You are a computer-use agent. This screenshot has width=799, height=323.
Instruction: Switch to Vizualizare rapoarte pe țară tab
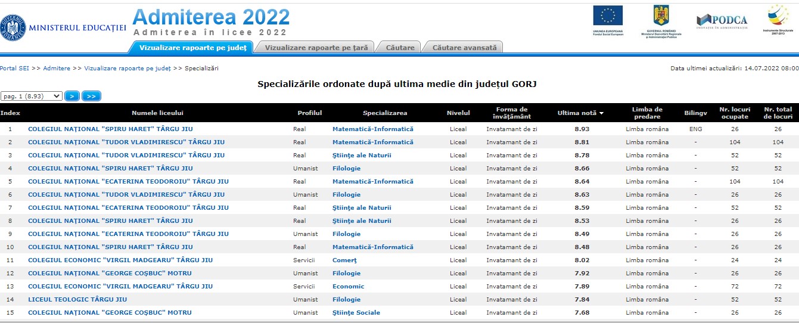pos(316,48)
